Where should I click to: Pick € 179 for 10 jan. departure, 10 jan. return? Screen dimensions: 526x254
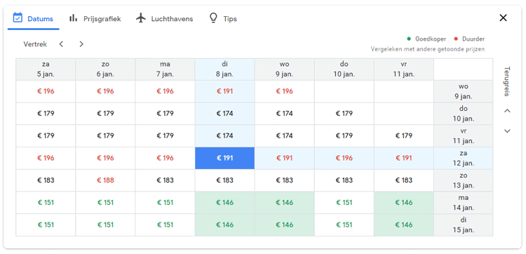tap(344, 114)
